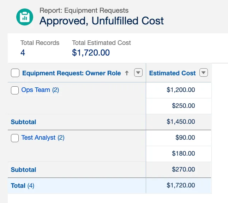Image resolution: width=228 pixels, height=203 pixels.
Task: Click the Report: Equipment Requests subtitle
Action: click(x=84, y=11)
